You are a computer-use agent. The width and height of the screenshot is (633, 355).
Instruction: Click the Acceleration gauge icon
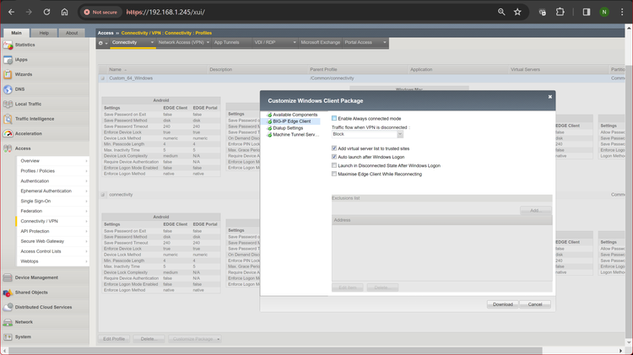pyautogui.click(x=8, y=133)
